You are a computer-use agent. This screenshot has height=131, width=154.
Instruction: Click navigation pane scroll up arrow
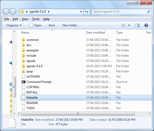coord(14,32)
